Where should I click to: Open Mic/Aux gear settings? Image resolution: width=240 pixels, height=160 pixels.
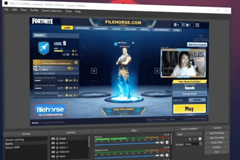(x=167, y=142)
